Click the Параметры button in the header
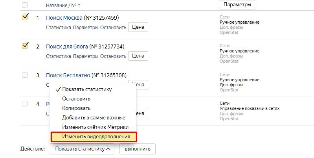 237,5
